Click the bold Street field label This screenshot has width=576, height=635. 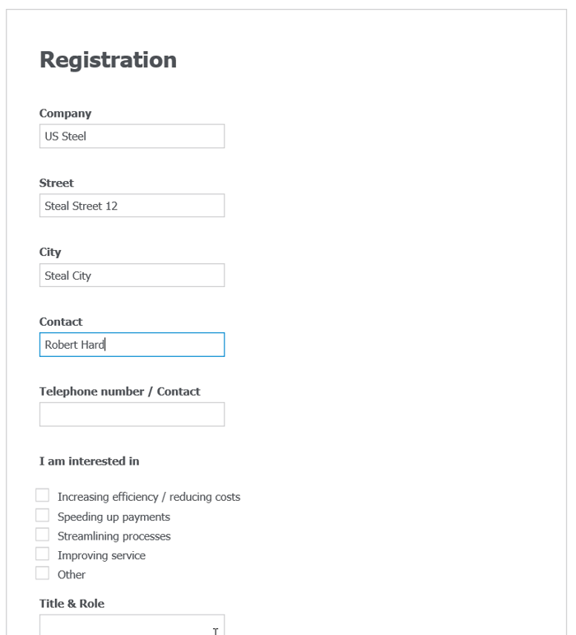(x=57, y=183)
